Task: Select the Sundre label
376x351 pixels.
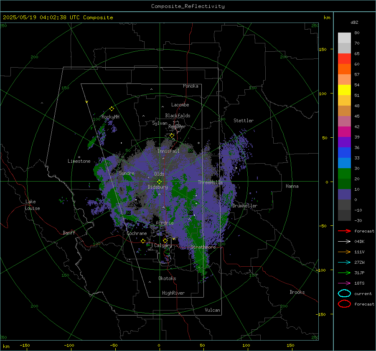Action: (x=127, y=173)
